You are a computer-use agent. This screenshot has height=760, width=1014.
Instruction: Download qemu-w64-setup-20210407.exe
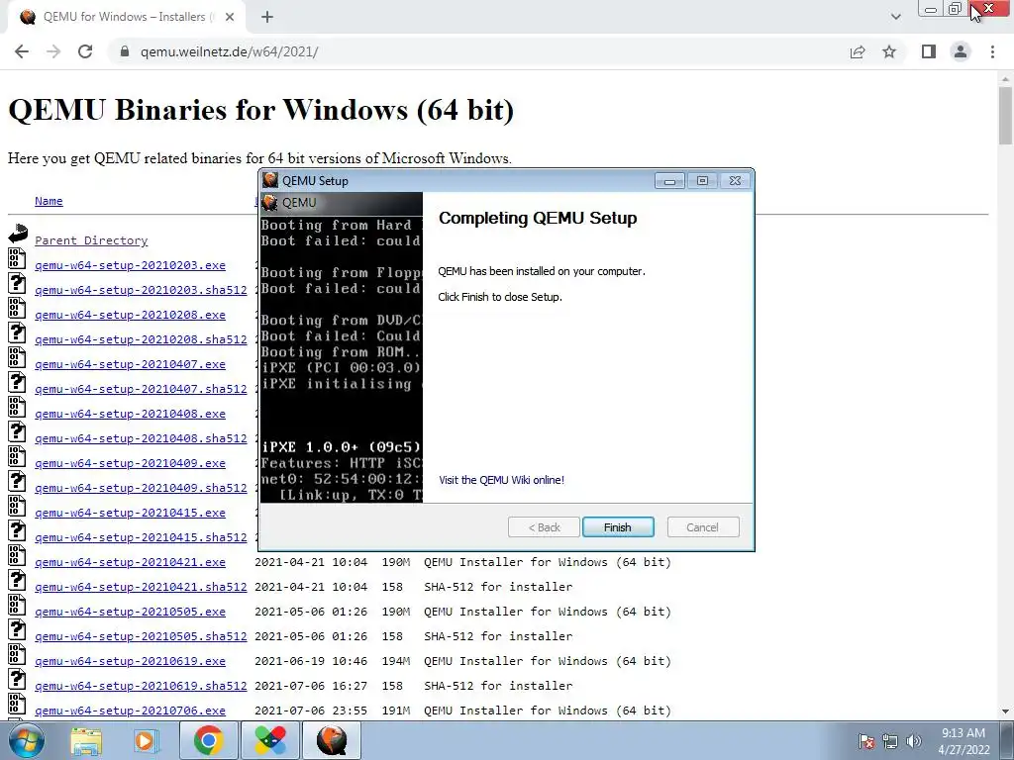pos(130,364)
